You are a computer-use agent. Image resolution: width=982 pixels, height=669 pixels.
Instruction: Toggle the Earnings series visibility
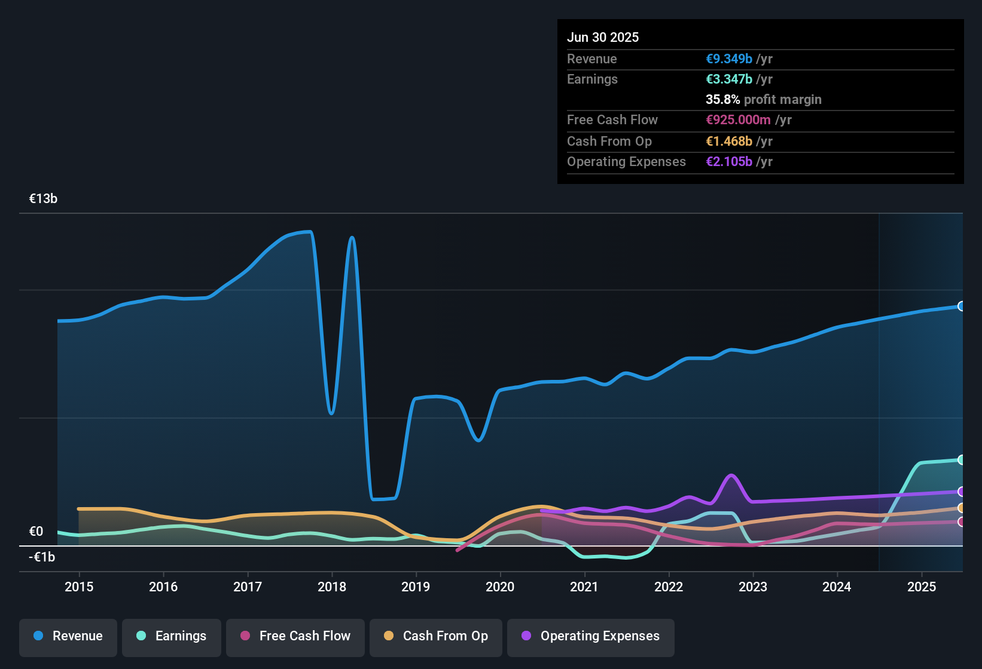pyautogui.click(x=171, y=636)
